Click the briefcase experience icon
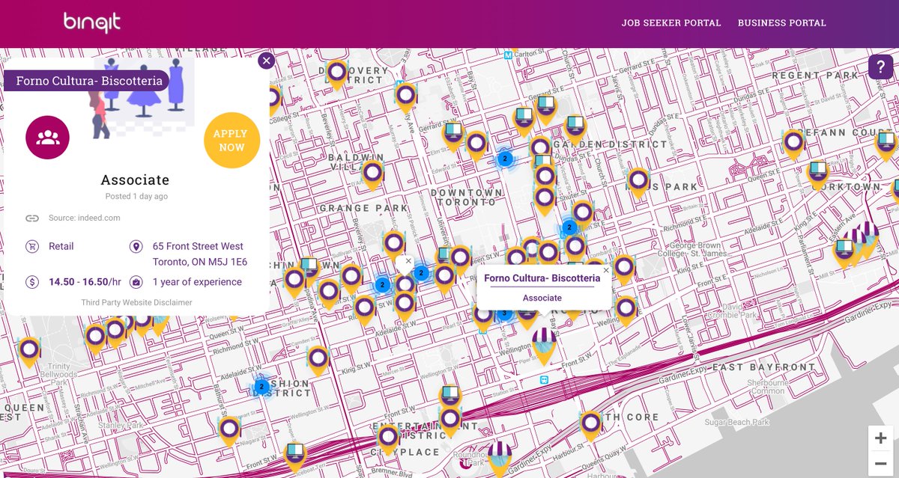 pyautogui.click(x=136, y=282)
